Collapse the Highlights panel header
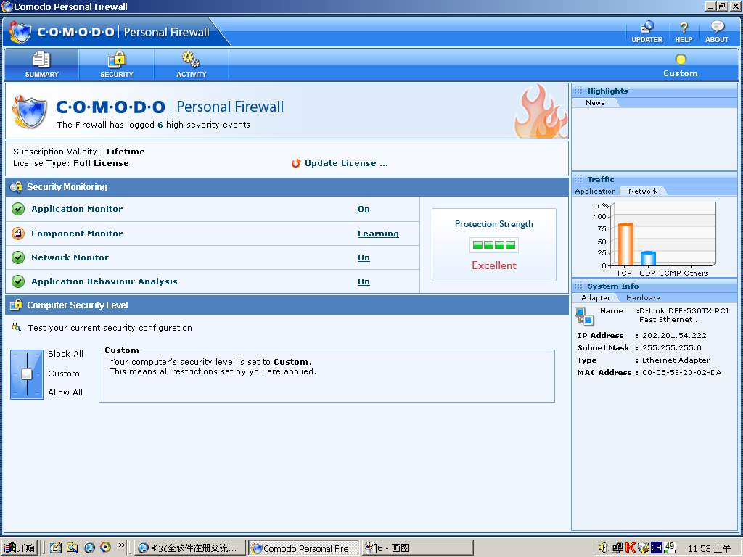 point(607,91)
